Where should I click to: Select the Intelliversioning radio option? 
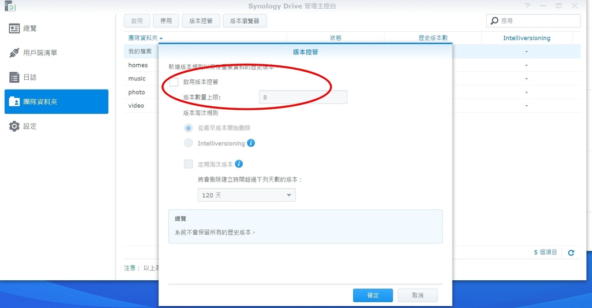coord(188,143)
